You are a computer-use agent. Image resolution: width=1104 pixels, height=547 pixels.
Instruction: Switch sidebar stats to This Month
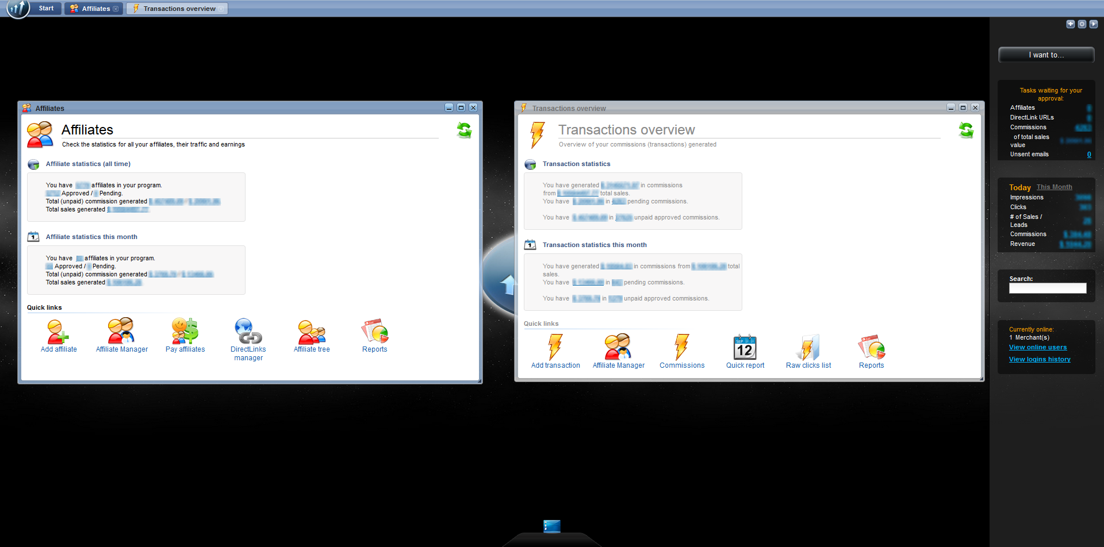tap(1054, 187)
